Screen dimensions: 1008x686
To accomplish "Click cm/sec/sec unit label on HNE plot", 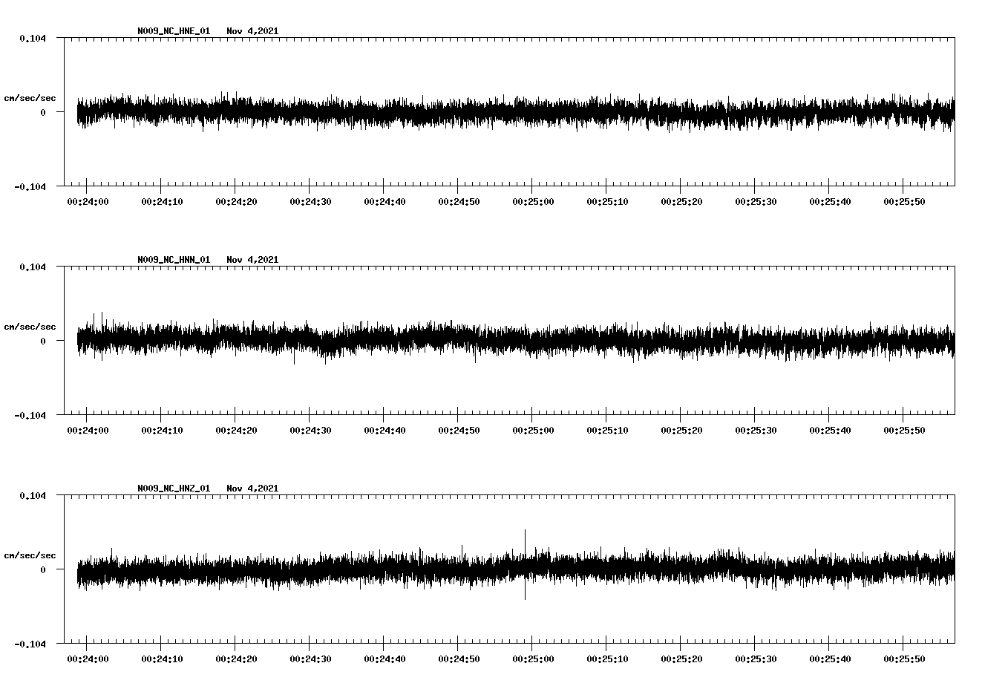I will click(x=30, y=98).
